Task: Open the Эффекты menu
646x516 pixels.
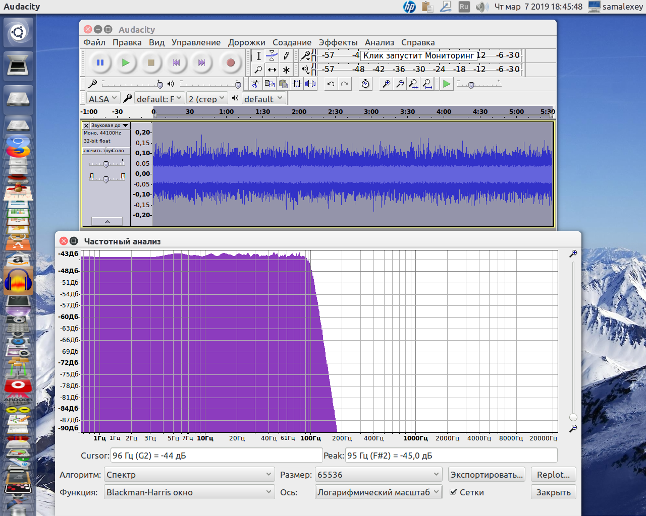Action: 338,42
